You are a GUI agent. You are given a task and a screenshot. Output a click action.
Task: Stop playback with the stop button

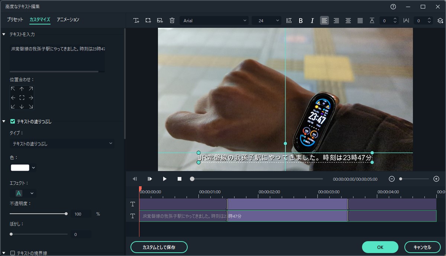[180, 179]
